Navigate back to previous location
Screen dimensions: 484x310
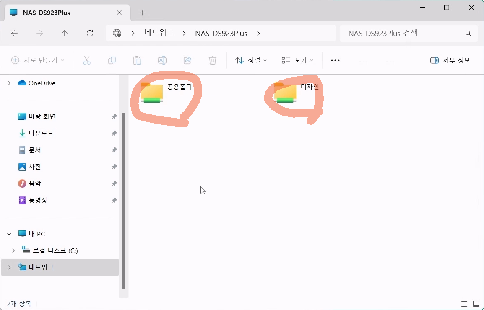15,33
